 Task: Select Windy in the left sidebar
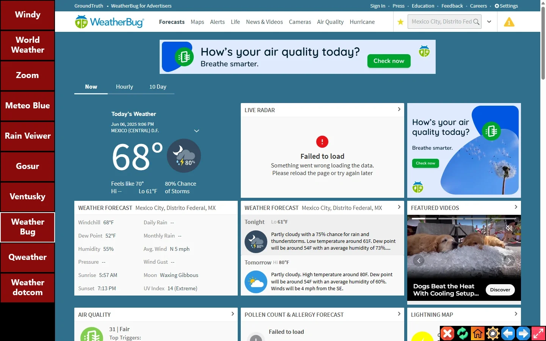coord(28,15)
